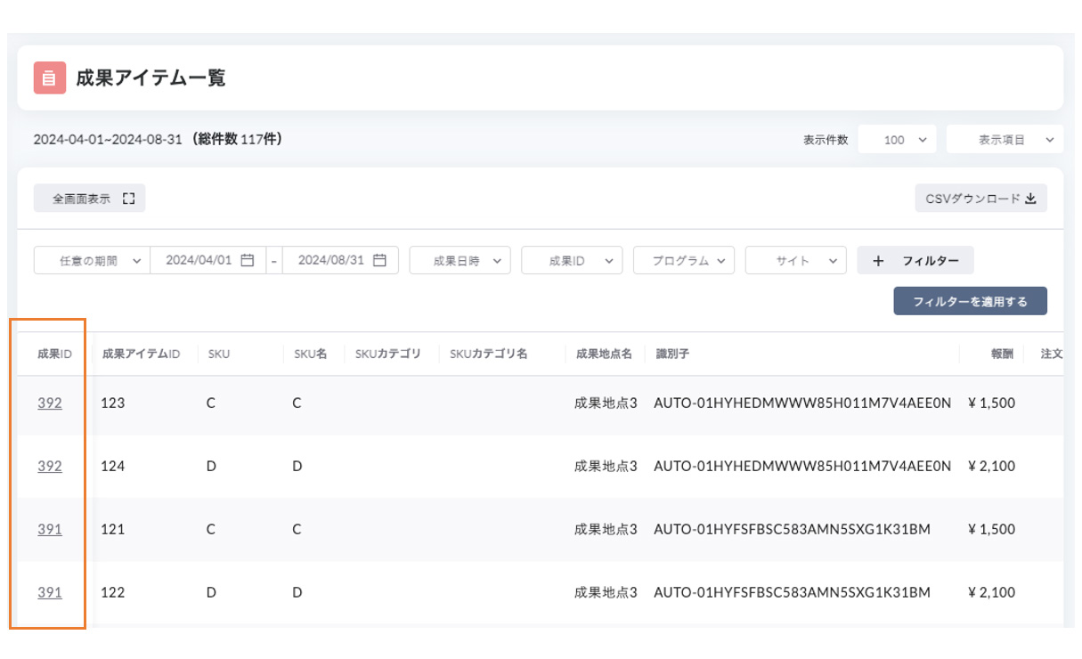This screenshot has height=659, width=1082.
Task: Open calendar icon next to 2024/04/01
Action: pyautogui.click(x=248, y=260)
